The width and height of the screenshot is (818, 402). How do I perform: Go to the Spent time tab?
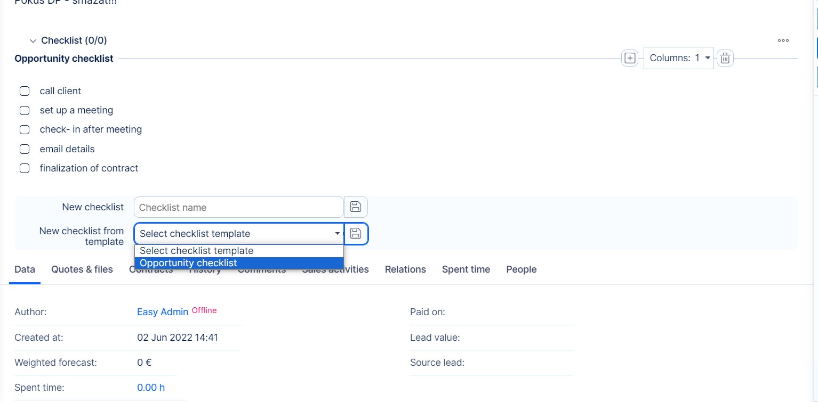(466, 269)
